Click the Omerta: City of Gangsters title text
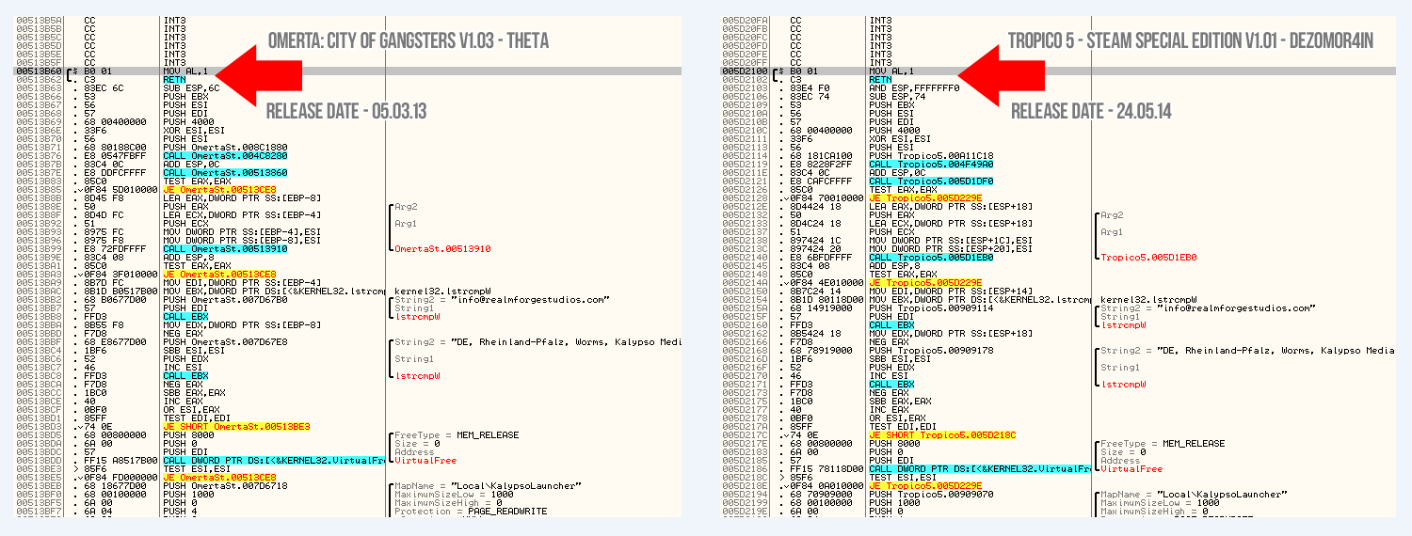Screen dimensions: 1412x536 tap(408, 41)
